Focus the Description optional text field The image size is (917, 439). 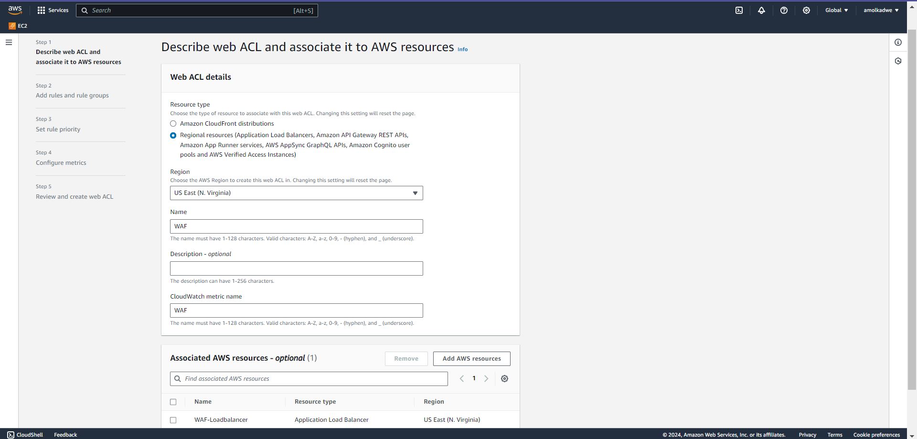click(x=296, y=268)
